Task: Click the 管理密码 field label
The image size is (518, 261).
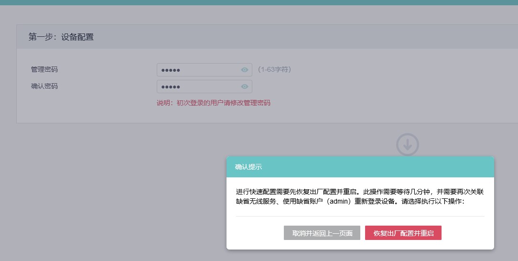Action: click(44, 70)
